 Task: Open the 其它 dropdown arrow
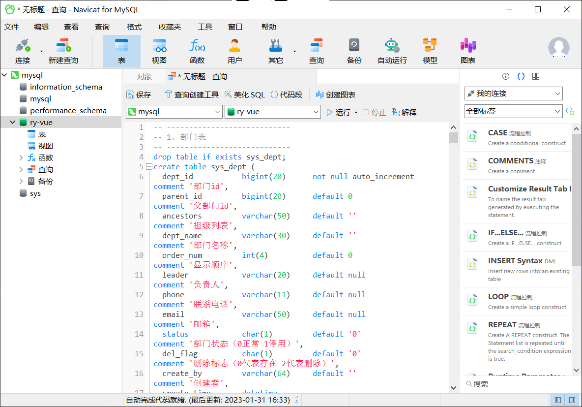coord(295,51)
